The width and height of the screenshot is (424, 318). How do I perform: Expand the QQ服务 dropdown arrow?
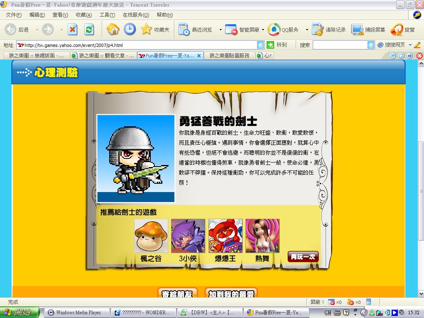point(307,30)
